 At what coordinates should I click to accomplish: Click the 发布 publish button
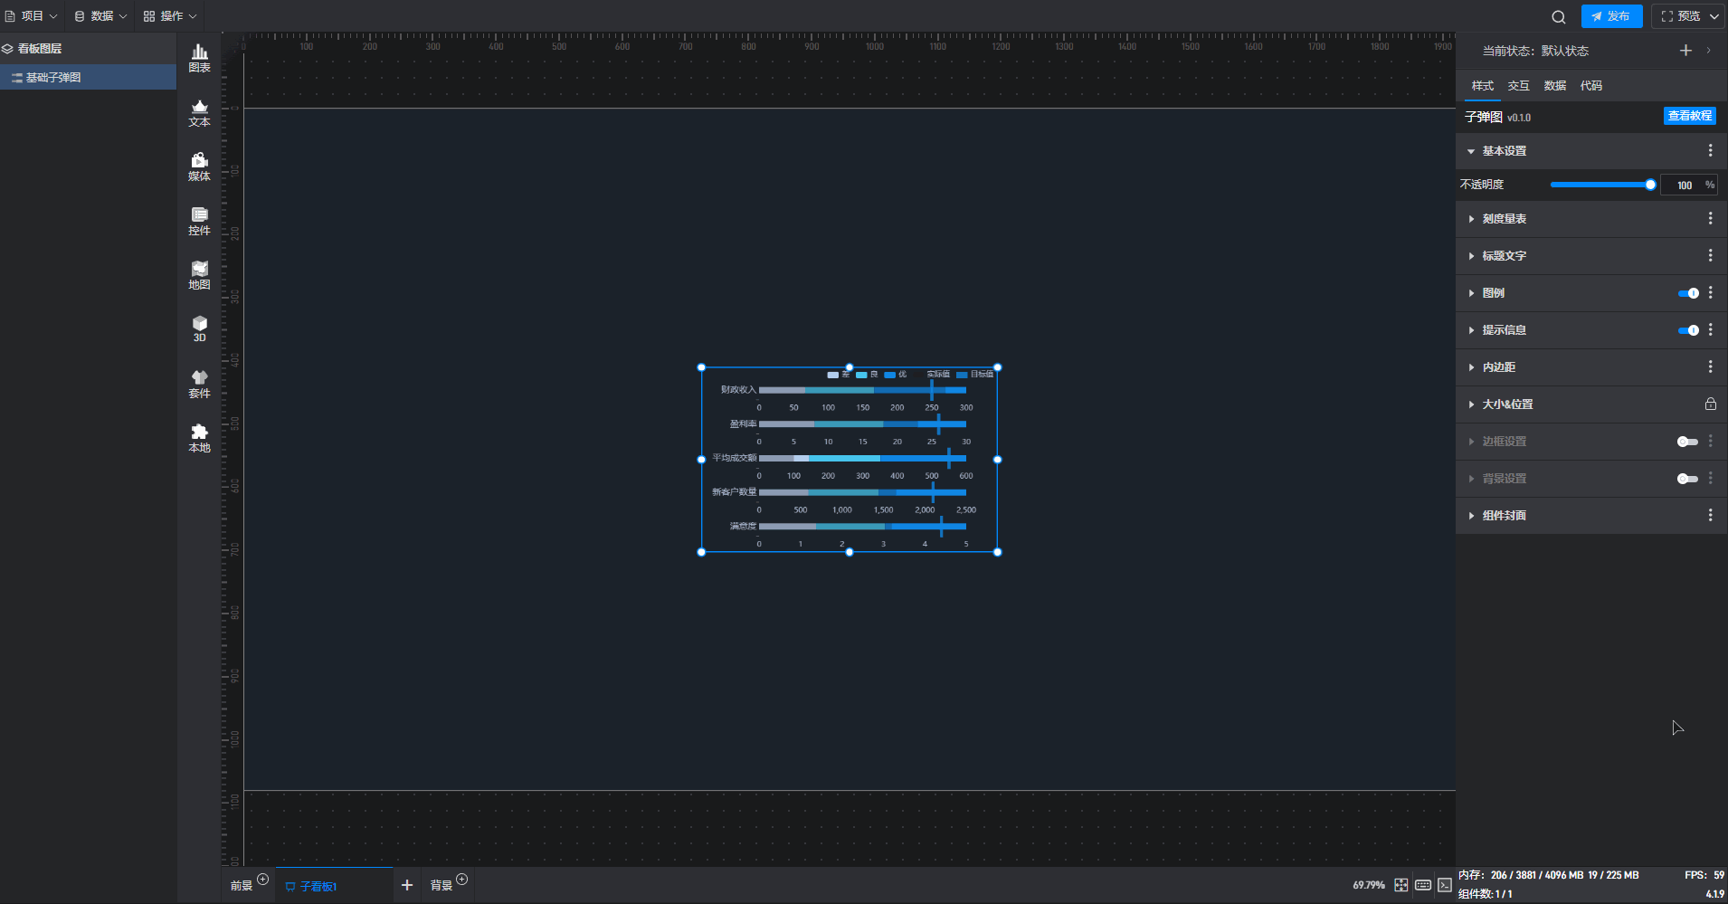1611,16
